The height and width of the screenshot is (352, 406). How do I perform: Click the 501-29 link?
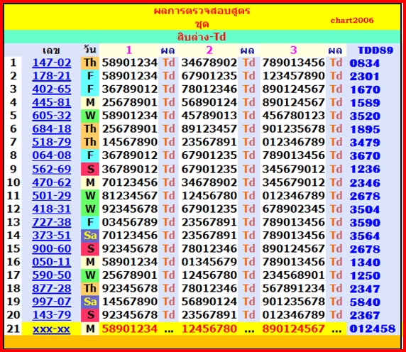[x=52, y=195]
